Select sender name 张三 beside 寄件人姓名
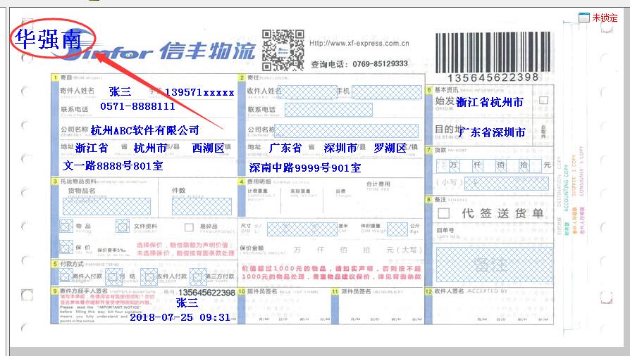 [x=120, y=92]
